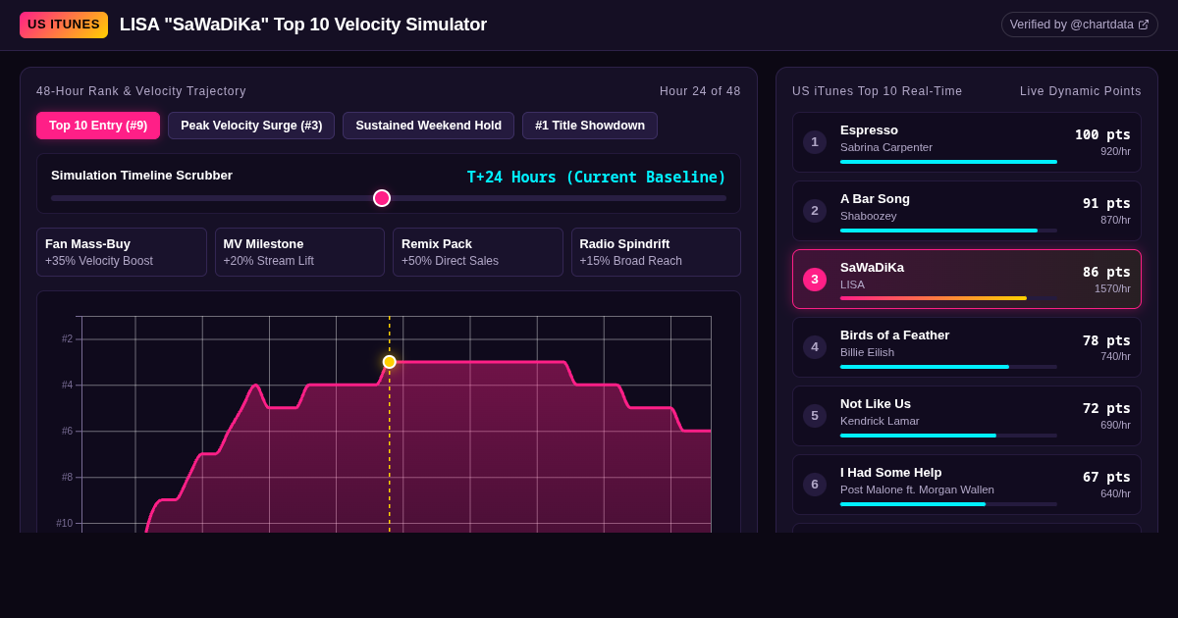Click the yellow current-hour marker on chart
This screenshot has width=1178, height=618.
[x=390, y=362]
